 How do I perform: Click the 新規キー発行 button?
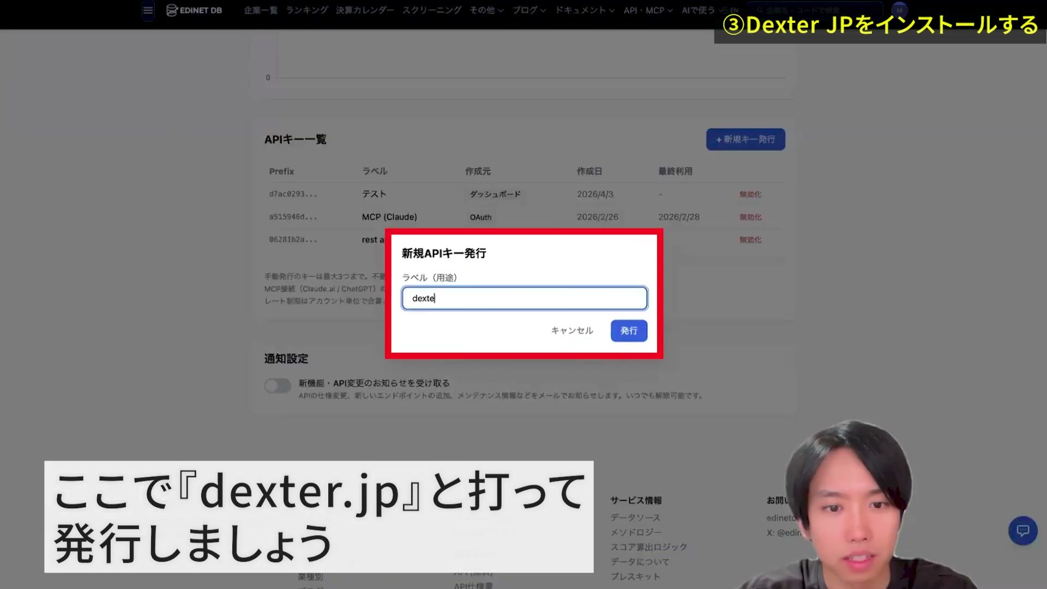point(745,140)
